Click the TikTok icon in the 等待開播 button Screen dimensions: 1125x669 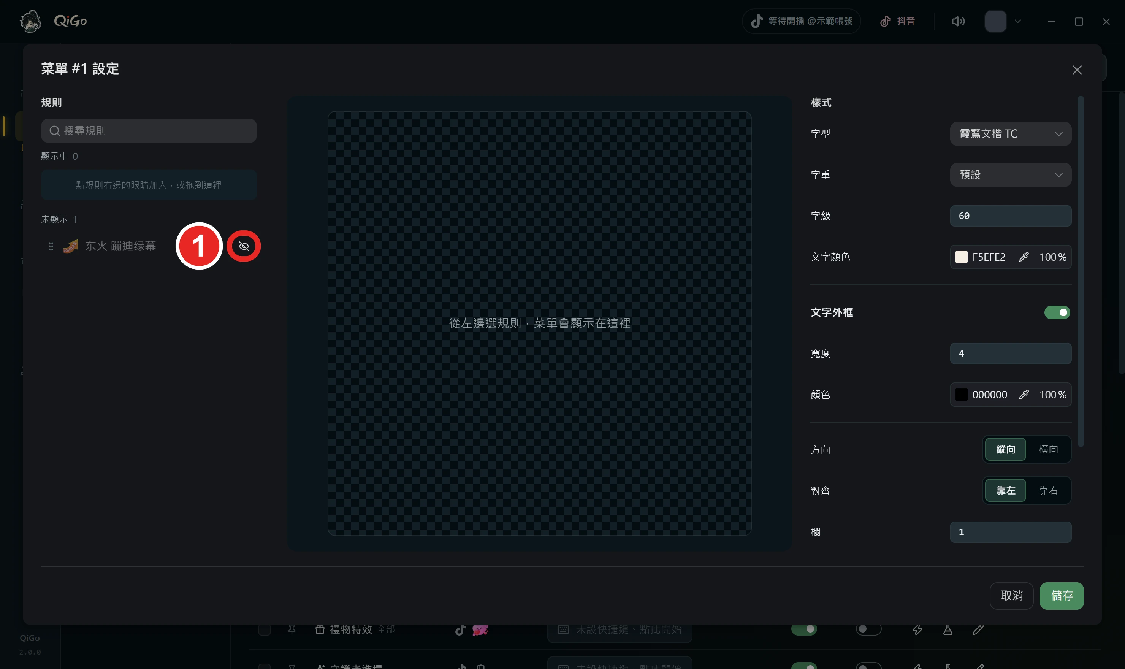757,21
